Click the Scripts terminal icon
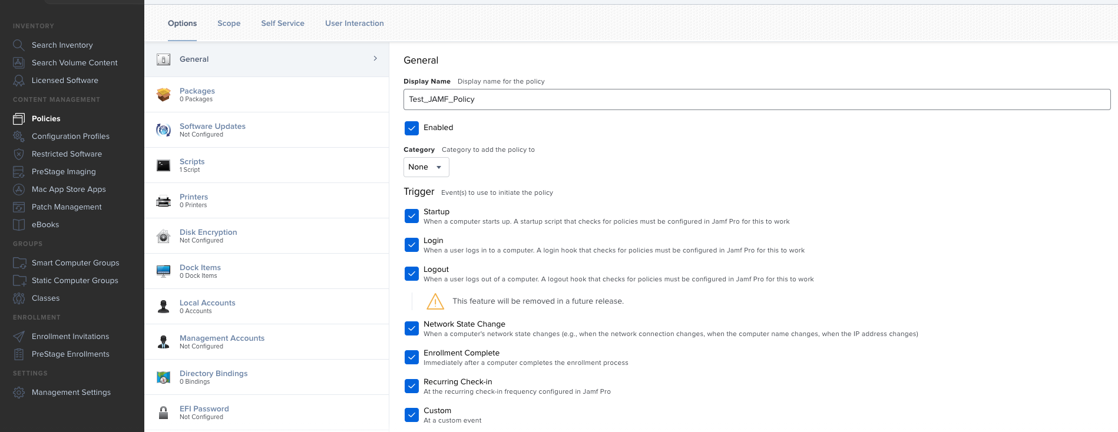The width and height of the screenshot is (1118, 432). click(x=164, y=165)
